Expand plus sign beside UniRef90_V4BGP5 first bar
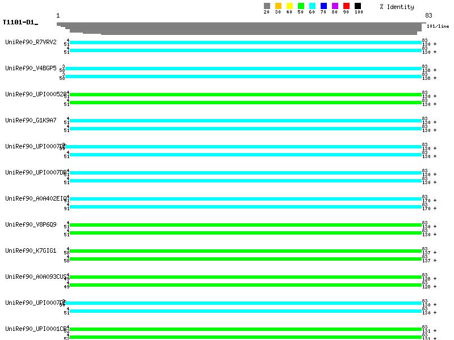Screen dimensions: 454x340 pos(435,70)
